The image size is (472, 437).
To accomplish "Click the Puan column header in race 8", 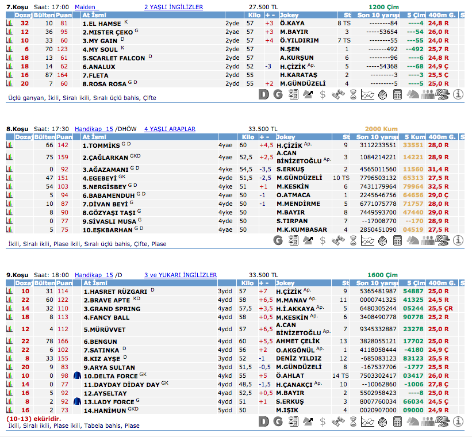I will (64, 138).
